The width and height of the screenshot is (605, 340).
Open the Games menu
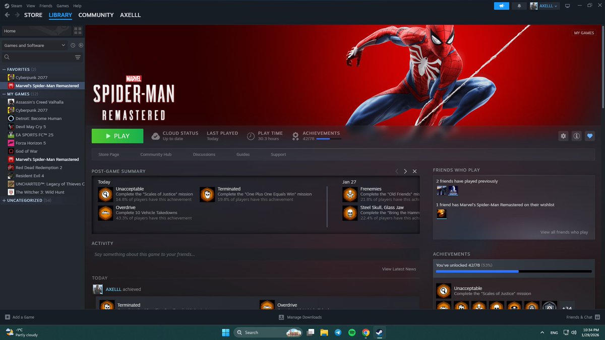click(x=63, y=6)
